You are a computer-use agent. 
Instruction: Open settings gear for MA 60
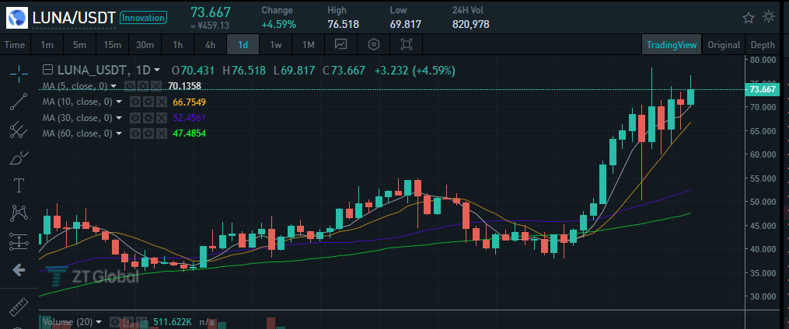click(148, 133)
